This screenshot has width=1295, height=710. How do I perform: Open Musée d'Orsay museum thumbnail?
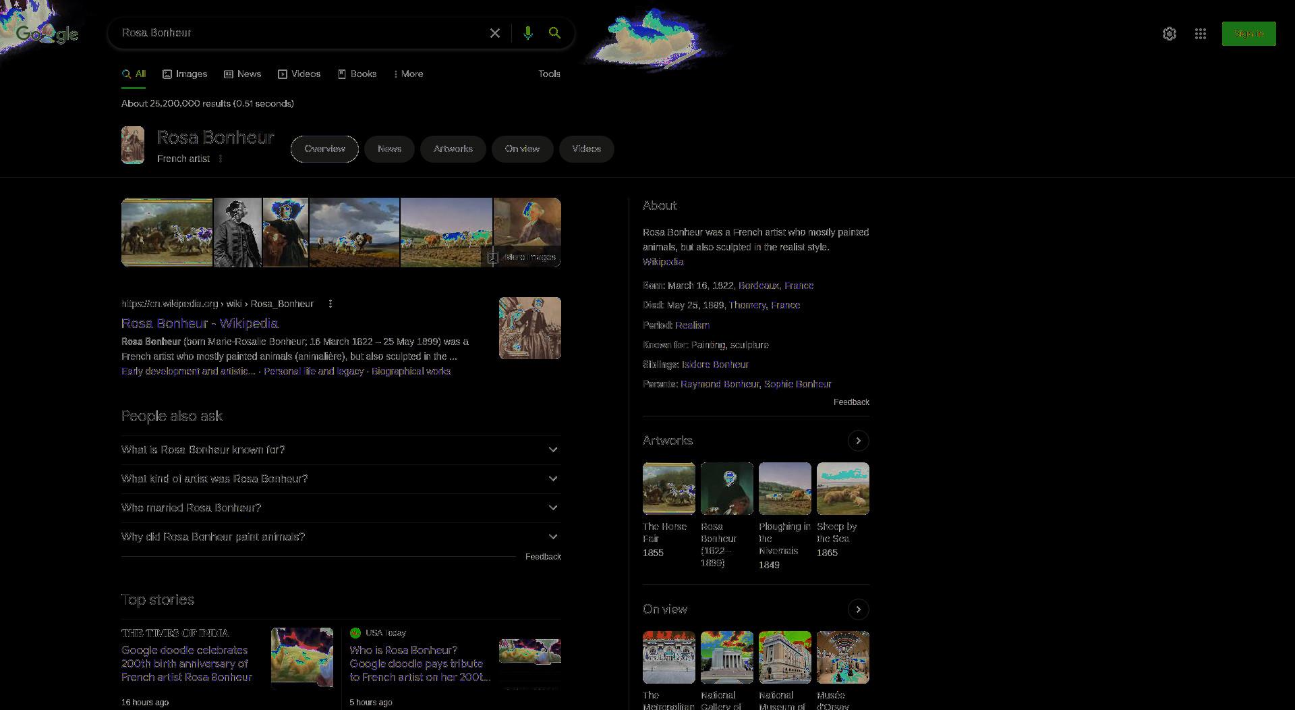coord(842,657)
